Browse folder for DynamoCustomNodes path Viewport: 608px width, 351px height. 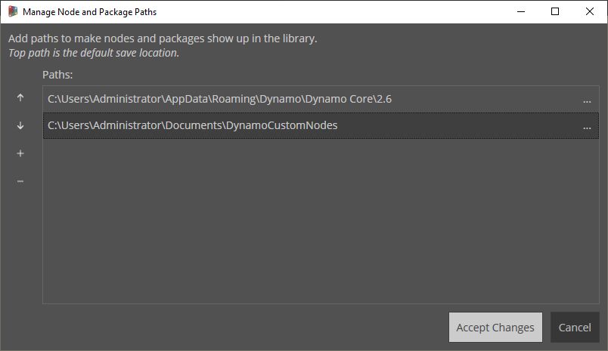click(587, 126)
